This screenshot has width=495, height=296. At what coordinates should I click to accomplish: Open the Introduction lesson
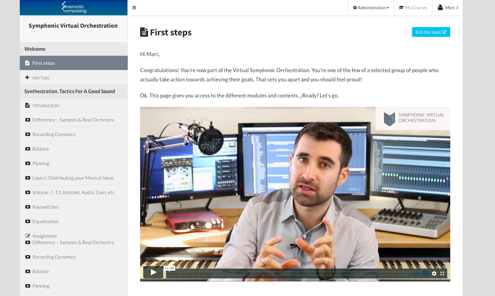(x=45, y=105)
